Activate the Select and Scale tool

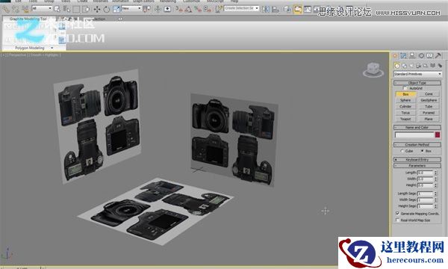tap(116, 9)
